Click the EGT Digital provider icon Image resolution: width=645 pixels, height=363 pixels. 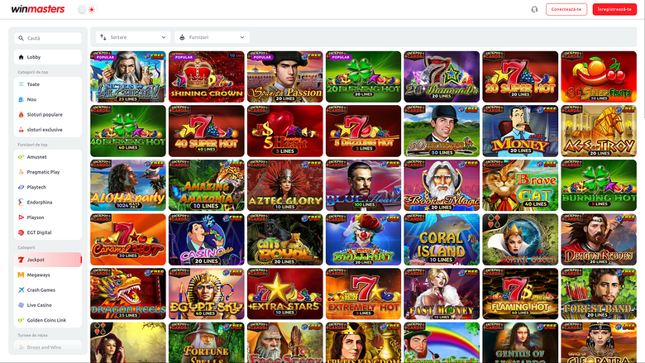21,232
